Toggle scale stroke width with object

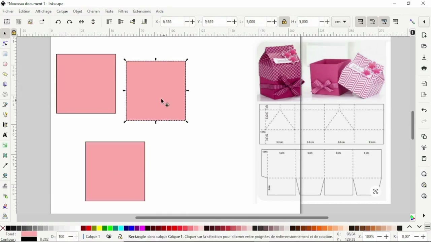(360, 22)
